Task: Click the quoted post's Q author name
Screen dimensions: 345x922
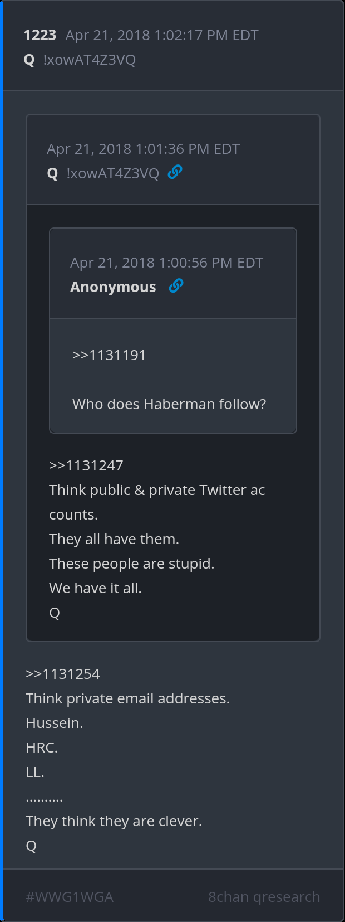Action: (x=53, y=173)
